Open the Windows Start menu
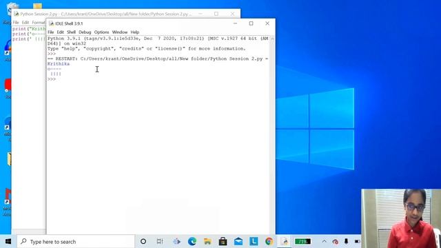 point(8,242)
